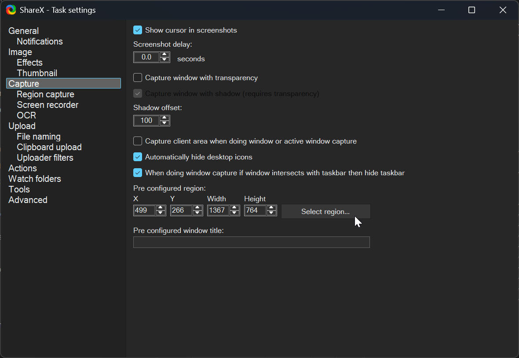Viewport: 519px width, 358px height.
Task: Switch to Uploader filters page
Action: pos(45,158)
